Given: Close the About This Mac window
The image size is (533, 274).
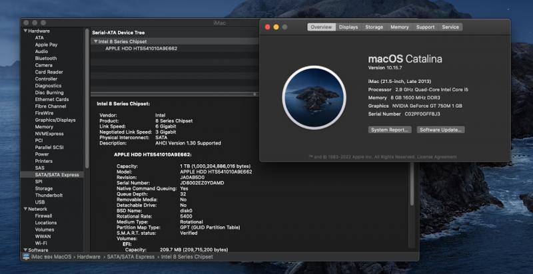Looking at the screenshot, I should (x=268, y=27).
